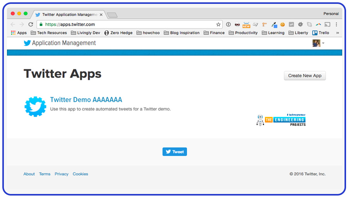This screenshot has height=199, width=348.
Task: Open a new browser tab
Action: pyautogui.click(x=112, y=15)
